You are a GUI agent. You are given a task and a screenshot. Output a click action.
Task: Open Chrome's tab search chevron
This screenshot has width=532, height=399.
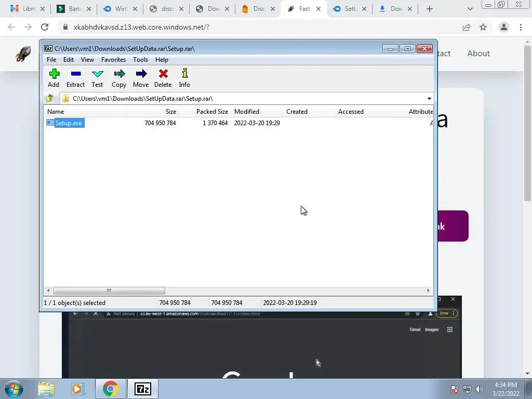coord(470,9)
